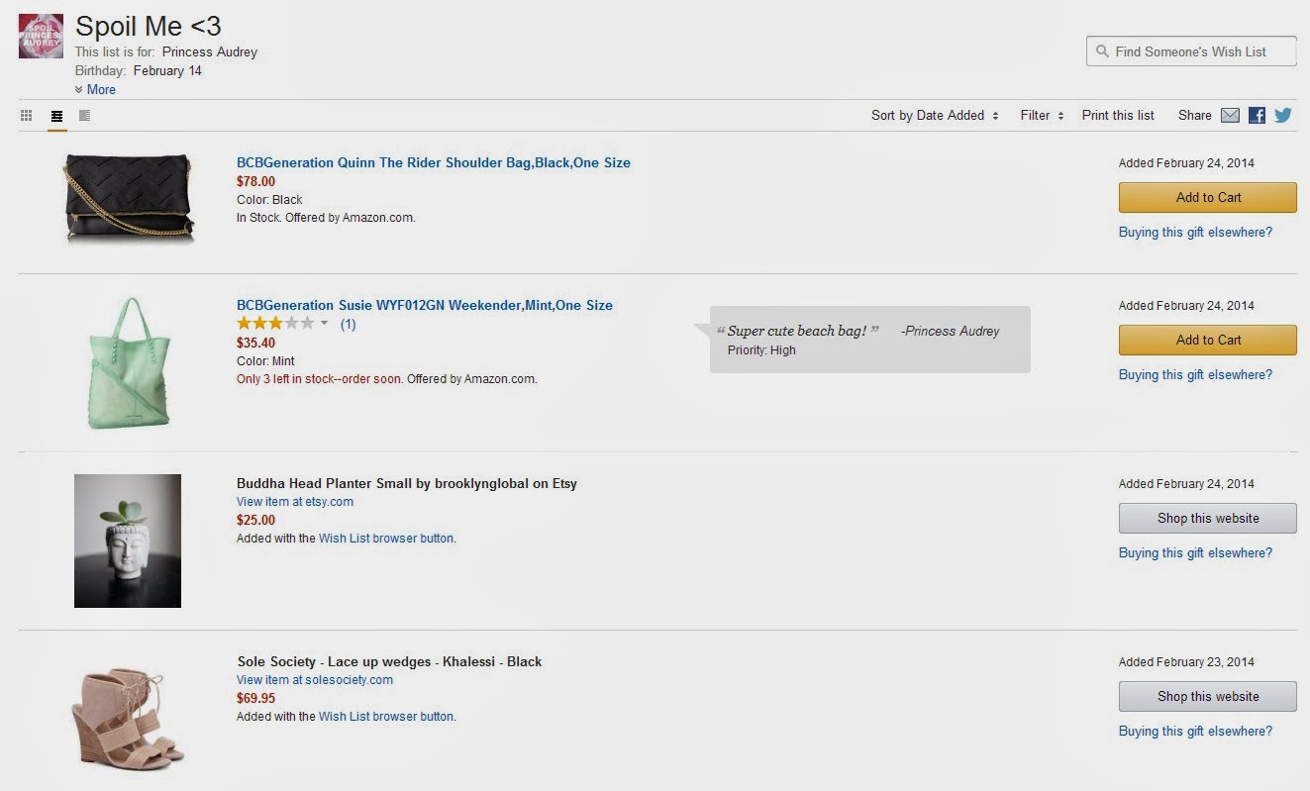Screen dimensions: 1310x791
Task: Click Color: Mint text
Action: point(265,361)
